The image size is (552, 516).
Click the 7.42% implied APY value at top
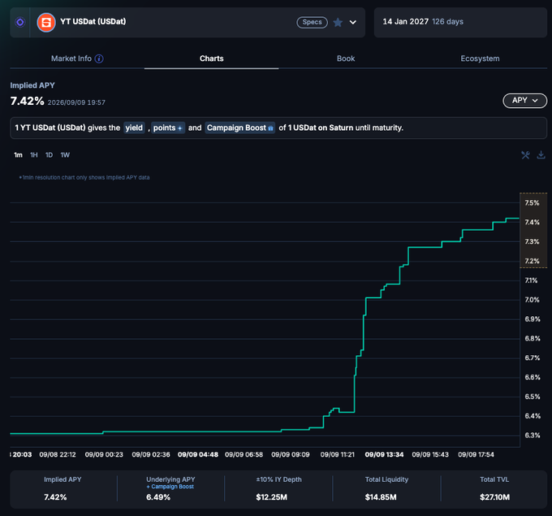(27, 101)
